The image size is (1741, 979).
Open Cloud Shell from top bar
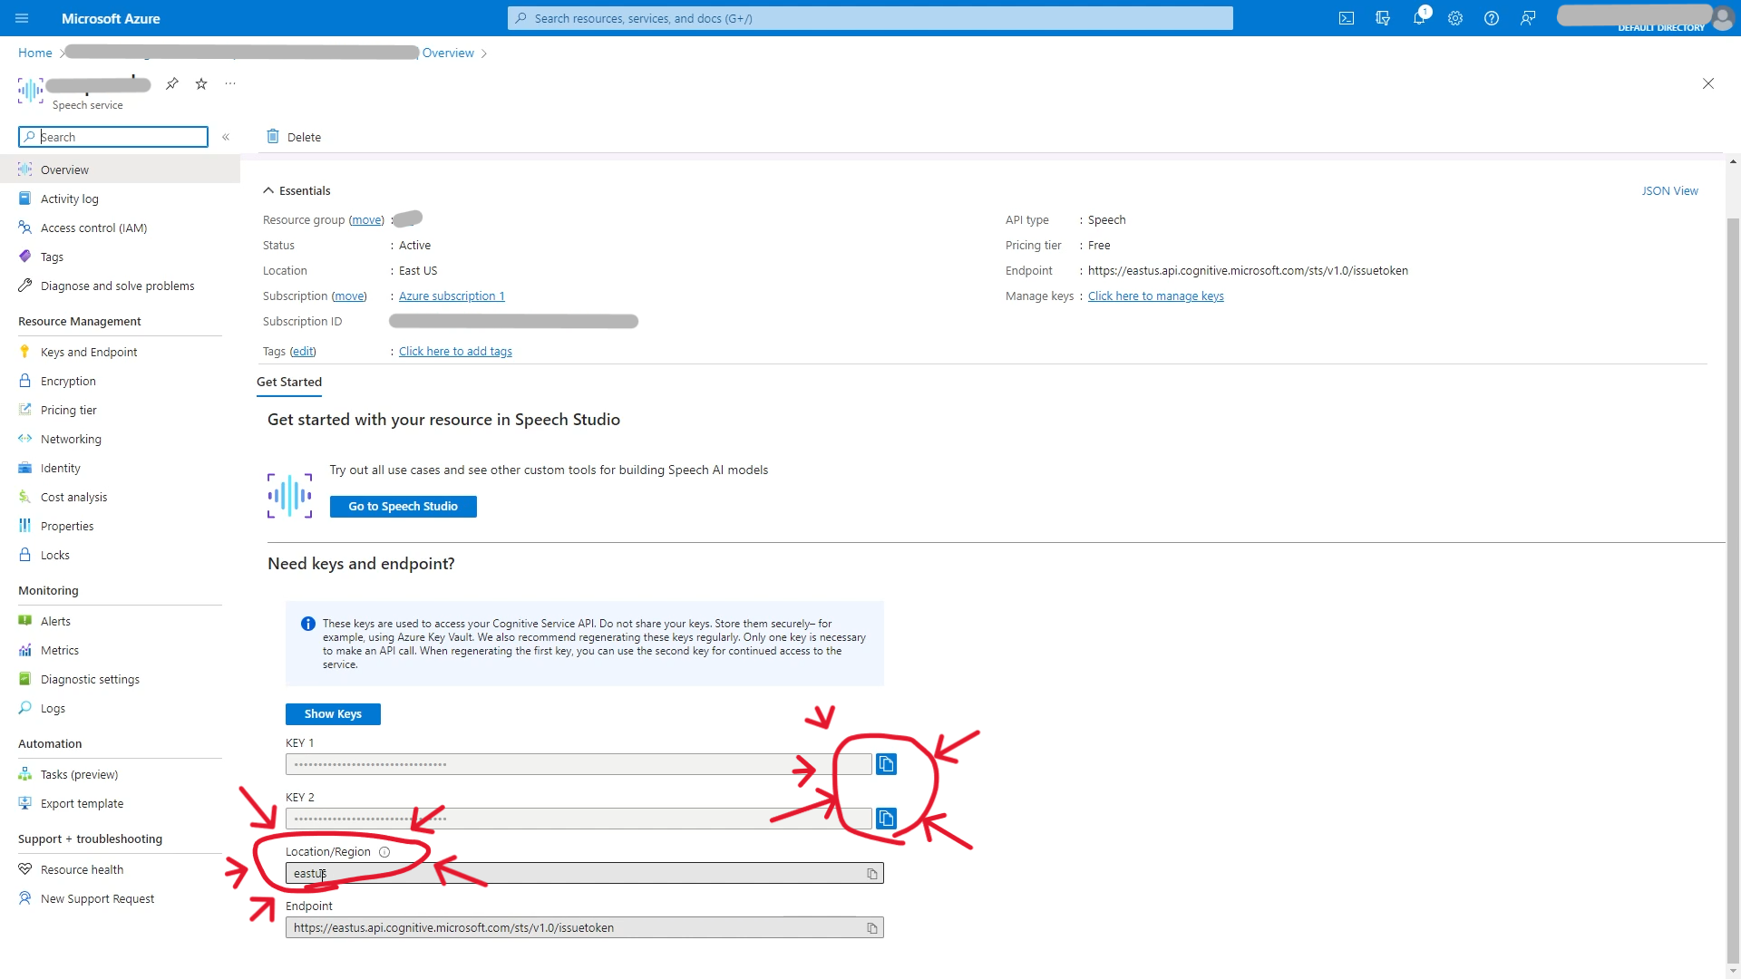pyautogui.click(x=1347, y=18)
